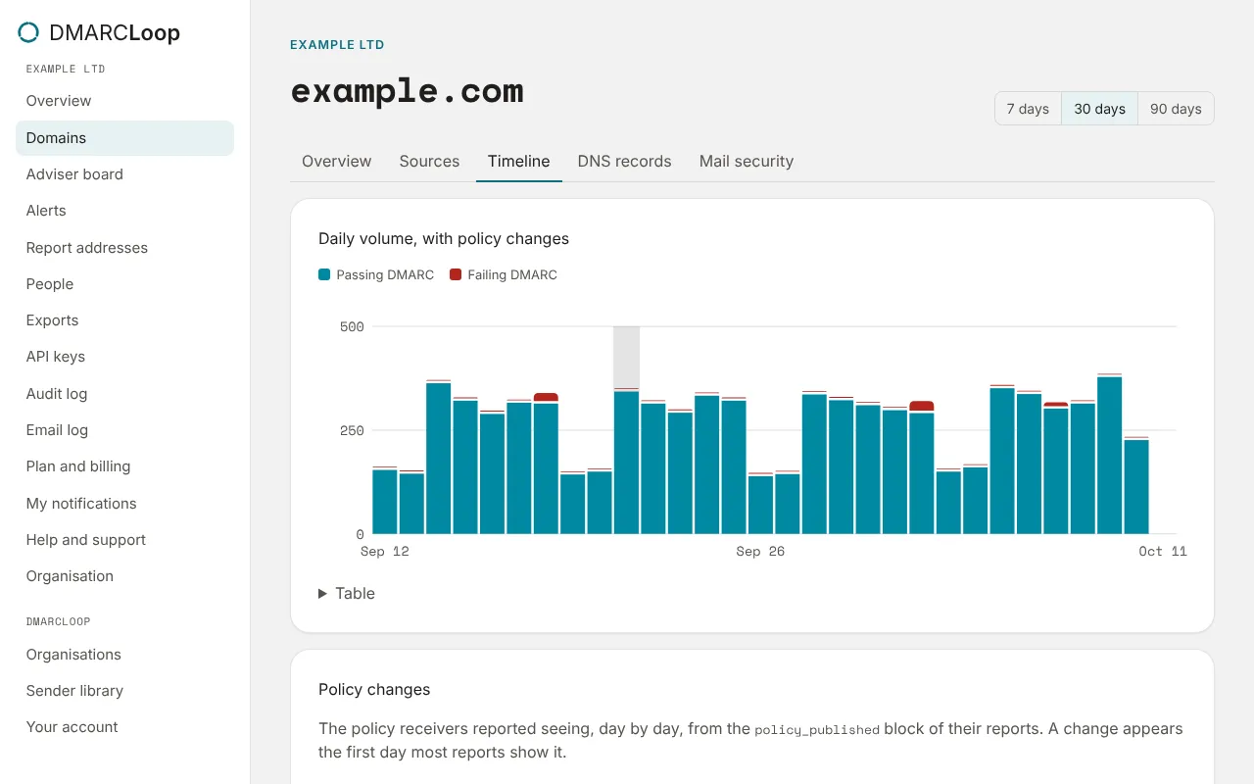The image size is (1254, 784).
Task: Go to People page
Action: coord(124,284)
